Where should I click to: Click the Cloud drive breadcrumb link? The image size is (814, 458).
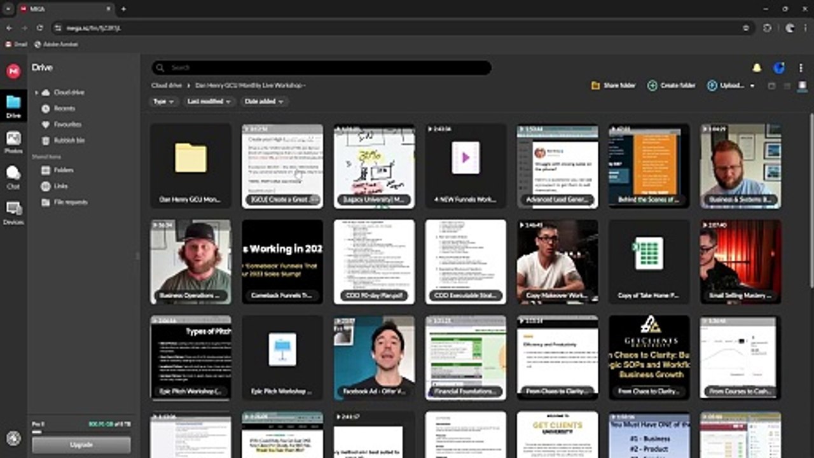(167, 85)
